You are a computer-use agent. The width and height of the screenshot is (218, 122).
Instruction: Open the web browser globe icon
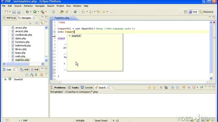tap(75, 12)
